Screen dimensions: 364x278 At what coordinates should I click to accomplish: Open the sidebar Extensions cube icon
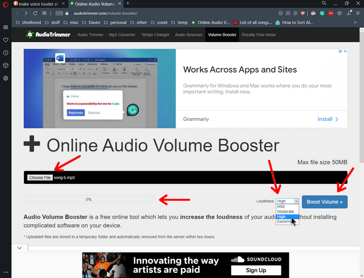(6, 65)
